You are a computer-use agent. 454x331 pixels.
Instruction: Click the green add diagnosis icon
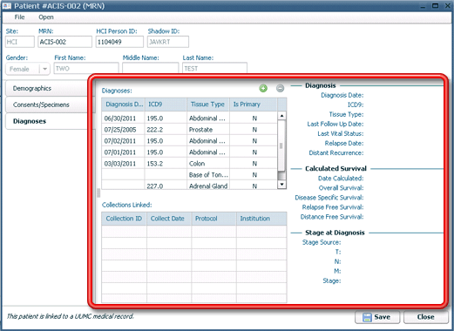263,88
